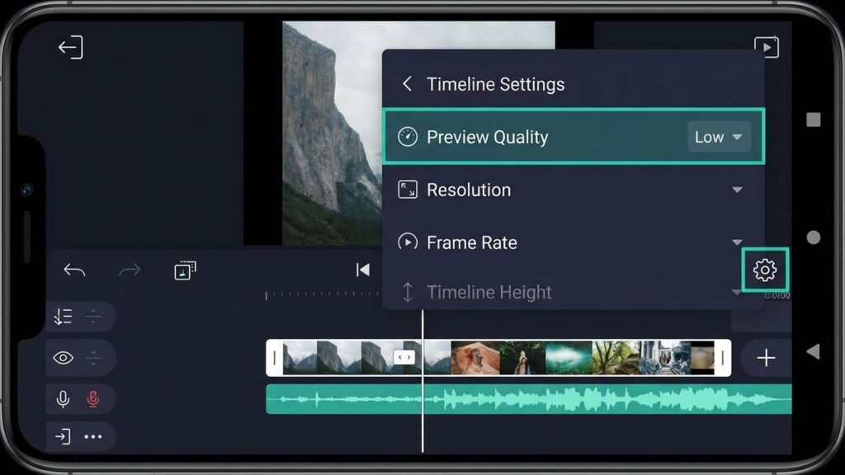This screenshot has width=845, height=475.
Task: Tap the skip-to-start playback icon
Action: (x=361, y=269)
